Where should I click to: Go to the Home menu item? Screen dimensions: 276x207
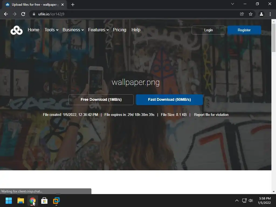click(33, 30)
